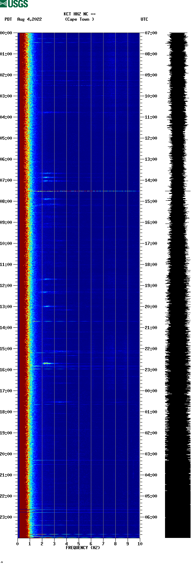193x566 pixels.
Task: Click the 14:00 UTC time label
Action: 151,180
